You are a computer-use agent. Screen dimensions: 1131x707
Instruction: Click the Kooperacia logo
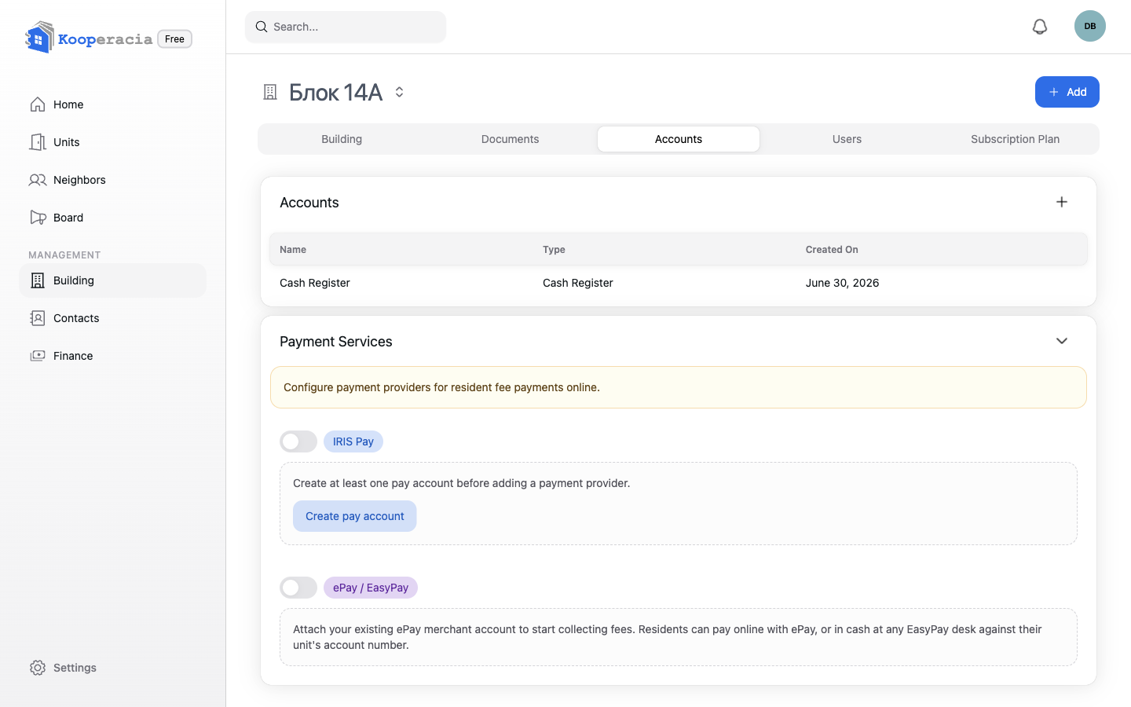(89, 38)
